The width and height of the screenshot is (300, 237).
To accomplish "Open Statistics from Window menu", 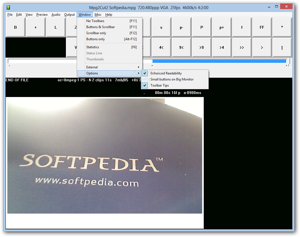I will [110, 47].
